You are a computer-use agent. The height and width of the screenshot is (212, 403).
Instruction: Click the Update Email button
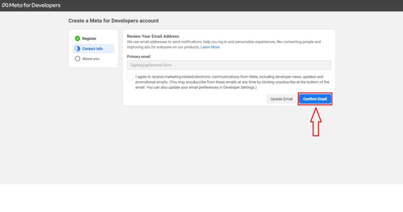(281, 99)
